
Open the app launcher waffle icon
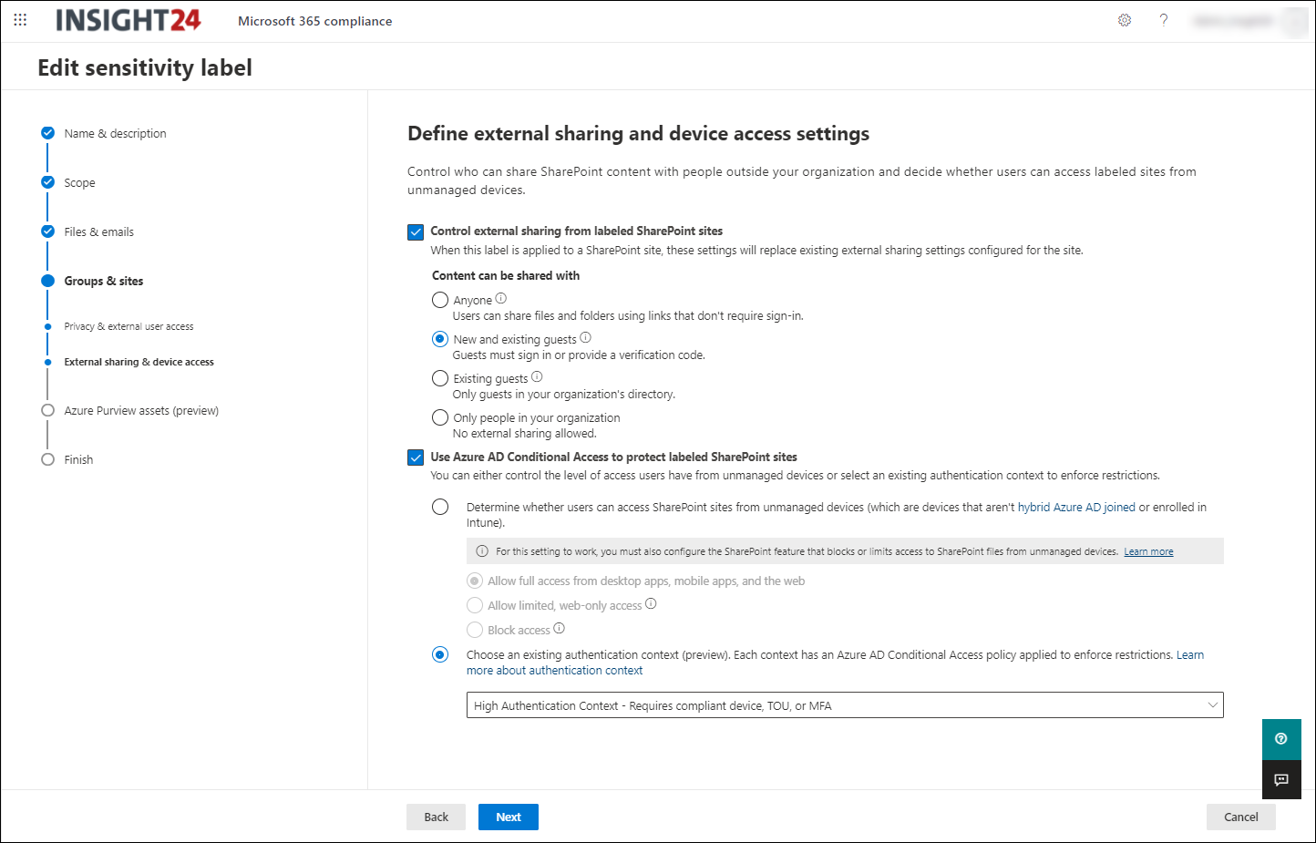click(x=20, y=20)
